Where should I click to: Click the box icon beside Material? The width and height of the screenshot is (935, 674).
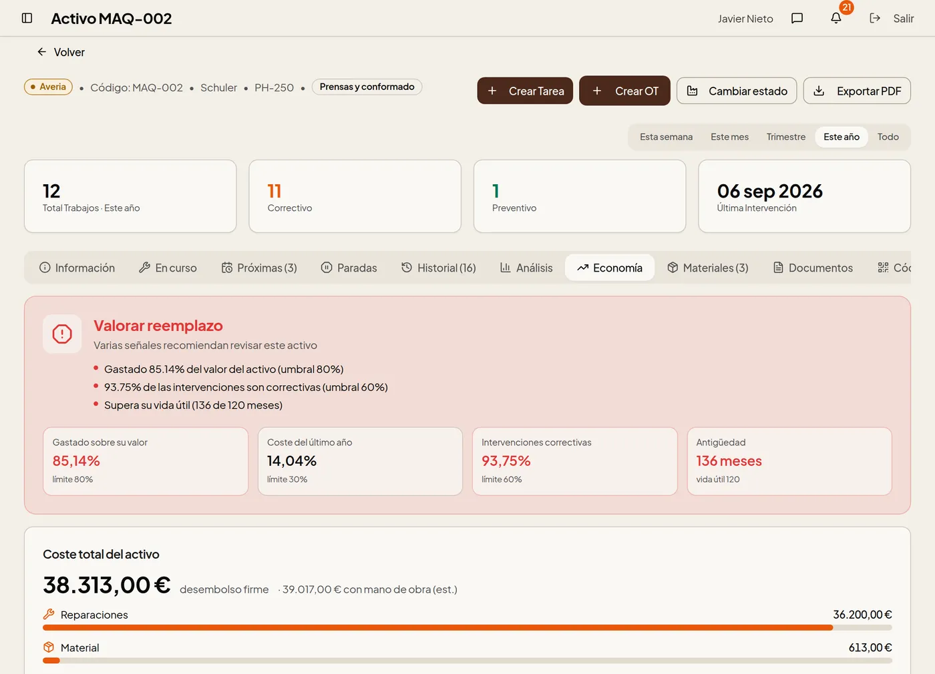pos(49,647)
